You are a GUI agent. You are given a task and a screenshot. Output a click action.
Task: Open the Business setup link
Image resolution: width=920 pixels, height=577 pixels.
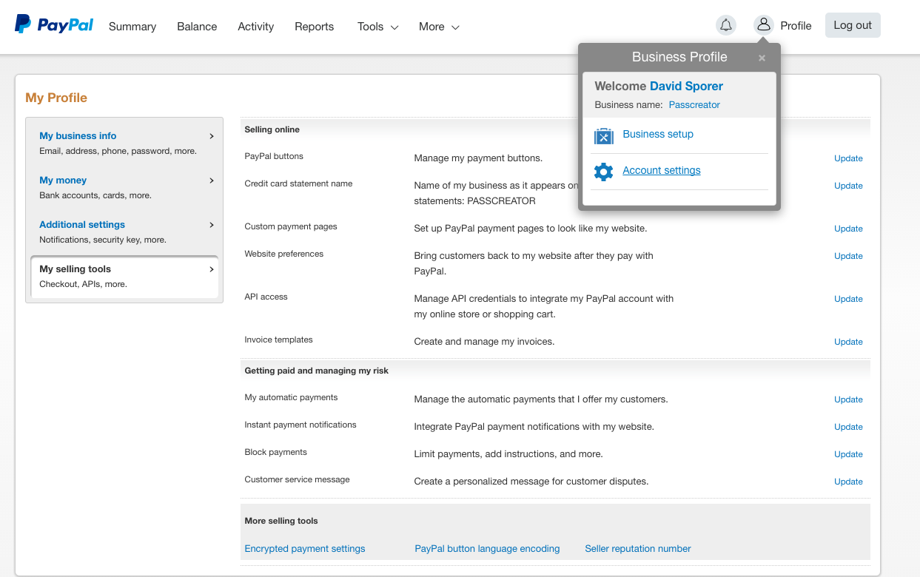point(658,134)
